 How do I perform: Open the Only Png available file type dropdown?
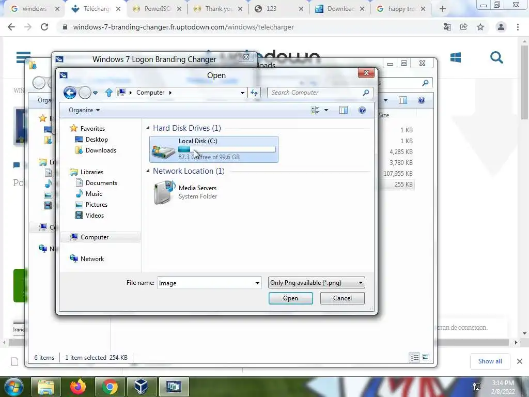click(317, 283)
